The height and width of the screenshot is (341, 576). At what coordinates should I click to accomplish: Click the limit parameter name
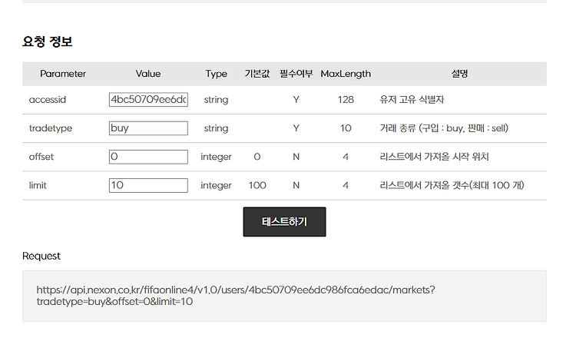coord(38,186)
